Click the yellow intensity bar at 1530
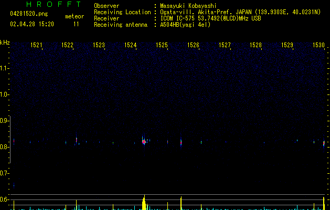Image resolution: width=330 pixels, height=210 pixels. click(324, 203)
